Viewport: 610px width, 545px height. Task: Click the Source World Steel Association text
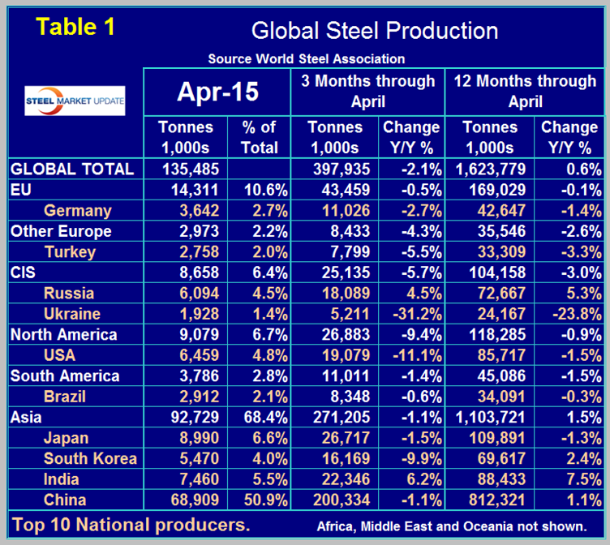pos(306,58)
